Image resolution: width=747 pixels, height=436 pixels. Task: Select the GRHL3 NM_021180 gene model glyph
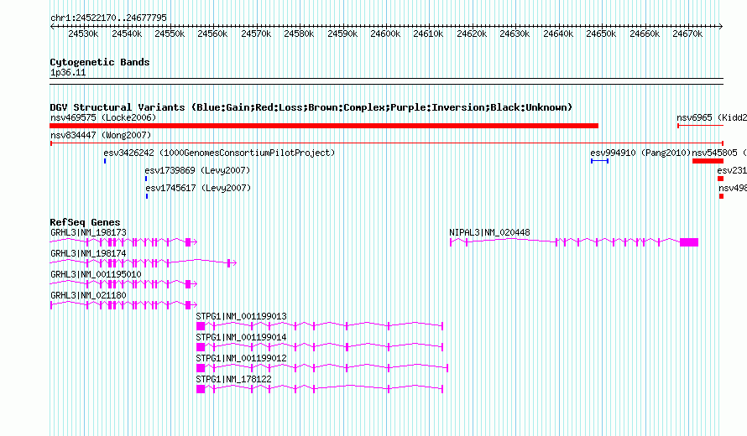tap(123, 305)
